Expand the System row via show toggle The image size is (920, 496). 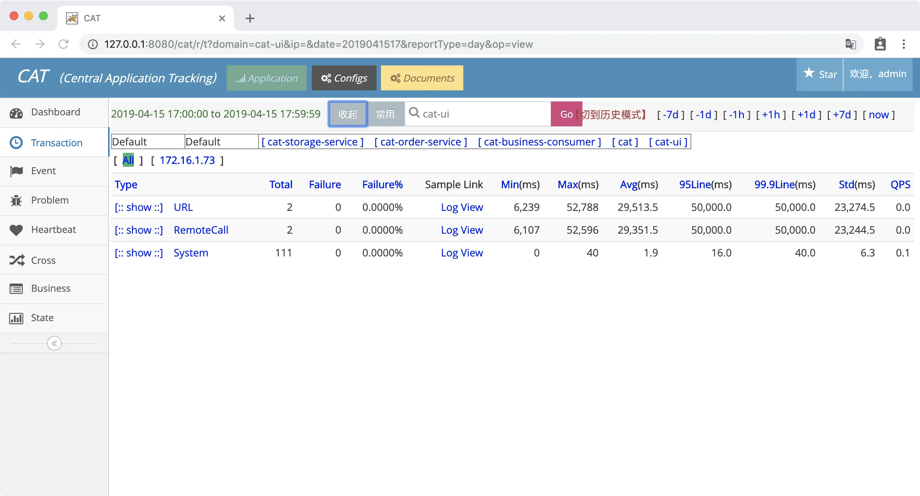point(139,253)
